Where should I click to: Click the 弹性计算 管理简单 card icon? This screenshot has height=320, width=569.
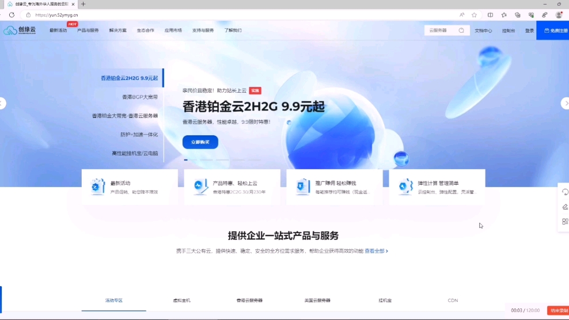tap(405, 186)
